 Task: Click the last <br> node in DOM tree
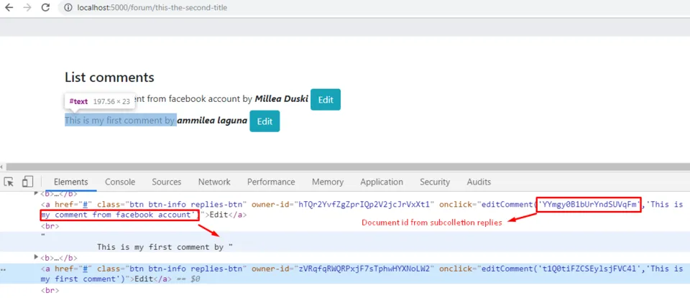tap(50, 290)
